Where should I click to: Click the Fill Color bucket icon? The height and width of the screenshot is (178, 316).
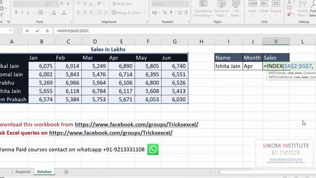[x=54, y=13]
